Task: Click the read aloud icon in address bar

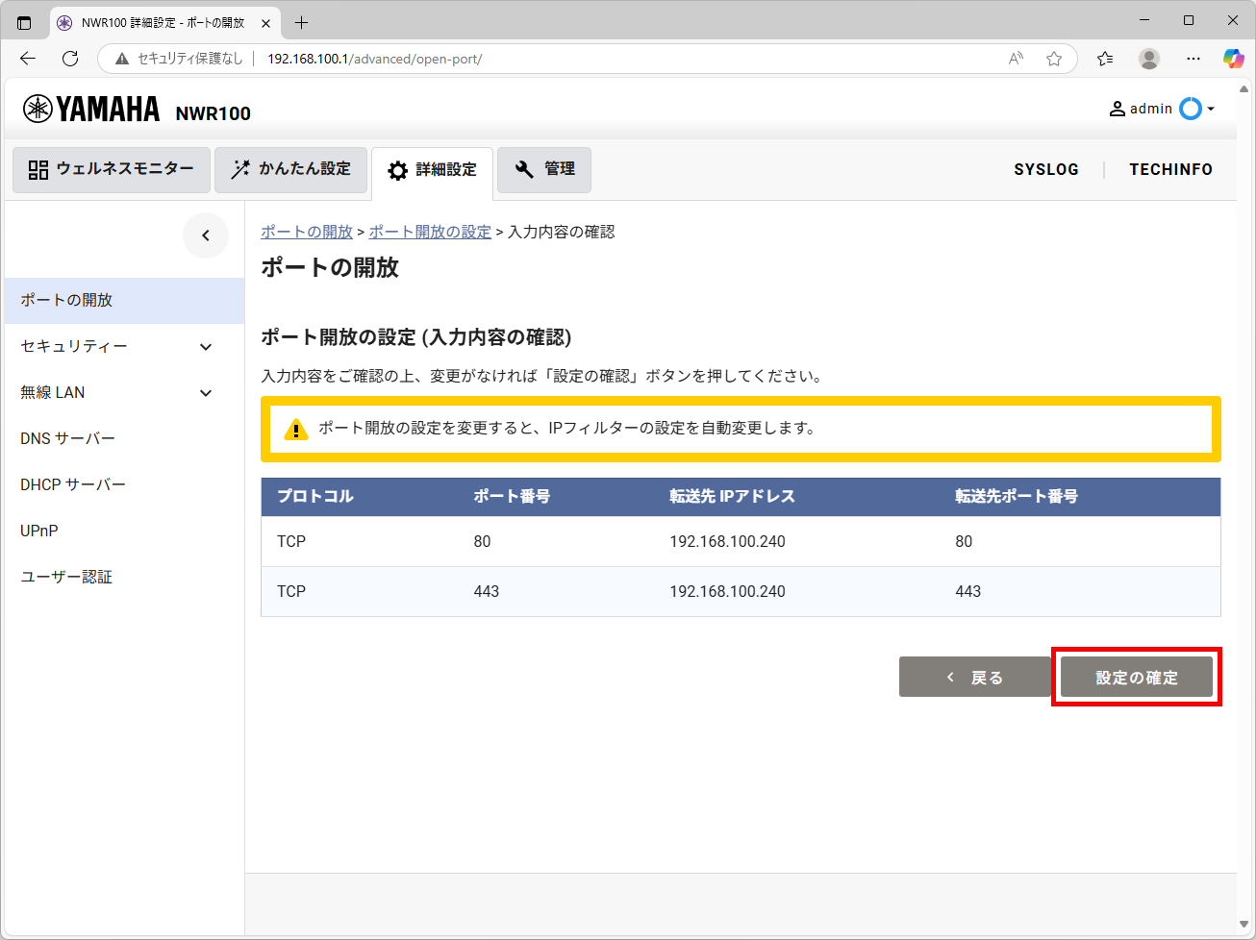Action: pyautogui.click(x=1016, y=59)
